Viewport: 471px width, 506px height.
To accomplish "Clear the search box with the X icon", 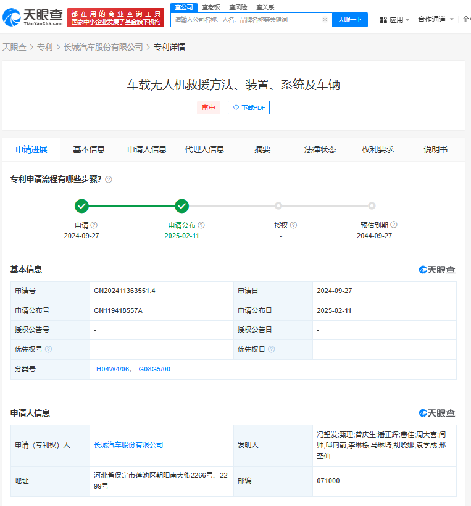I will tap(325, 20).
